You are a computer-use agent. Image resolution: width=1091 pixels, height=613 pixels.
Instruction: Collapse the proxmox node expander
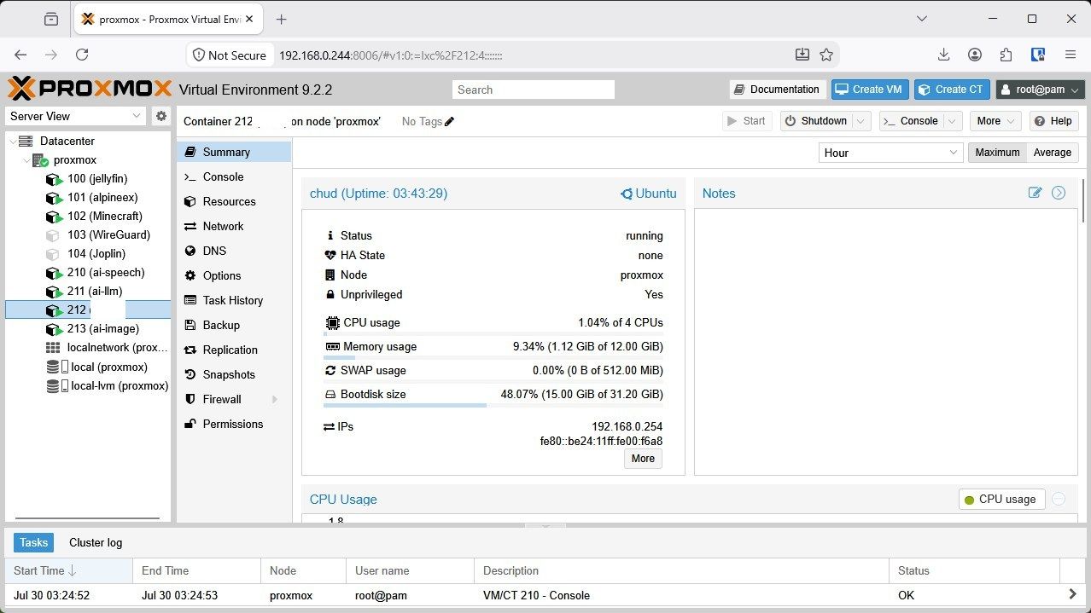pyautogui.click(x=26, y=159)
